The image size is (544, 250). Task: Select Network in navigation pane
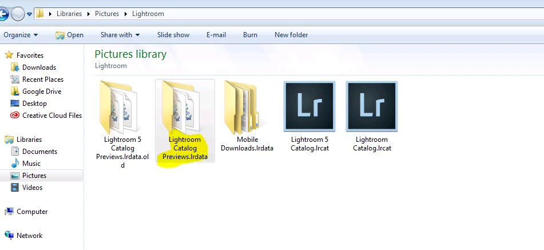[30, 236]
